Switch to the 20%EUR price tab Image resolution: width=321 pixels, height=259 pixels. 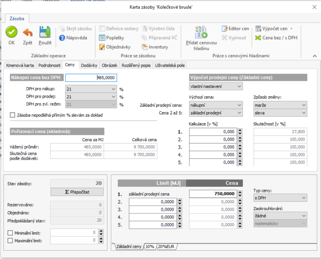(x=167, y=247)
